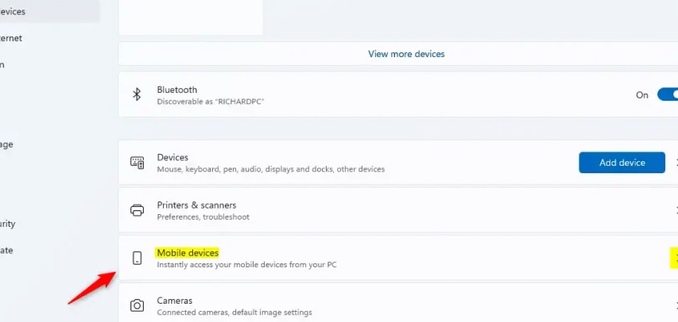Open Windows Update in the sidebar
The image size is (678, 322).
tap(6, 250)
